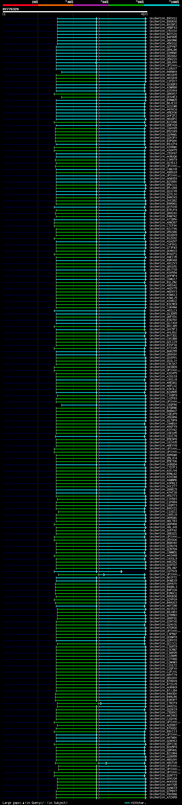Open hit UniRef100_B9SV11

[163, 19]
